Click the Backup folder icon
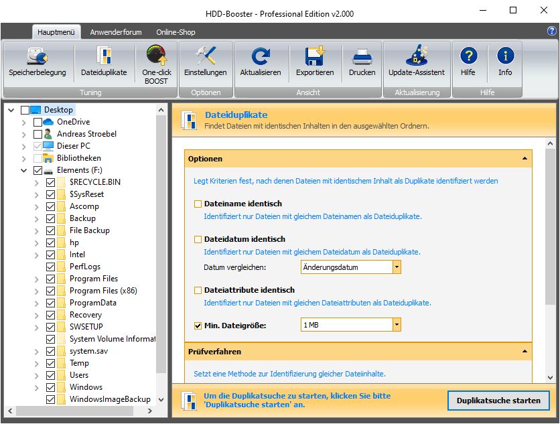The width and height of the screenshot is (560, 424). [x=61, y=218]
